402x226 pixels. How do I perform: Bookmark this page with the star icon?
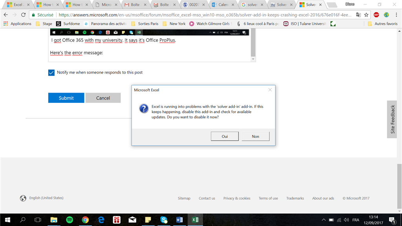coord(366,15)
